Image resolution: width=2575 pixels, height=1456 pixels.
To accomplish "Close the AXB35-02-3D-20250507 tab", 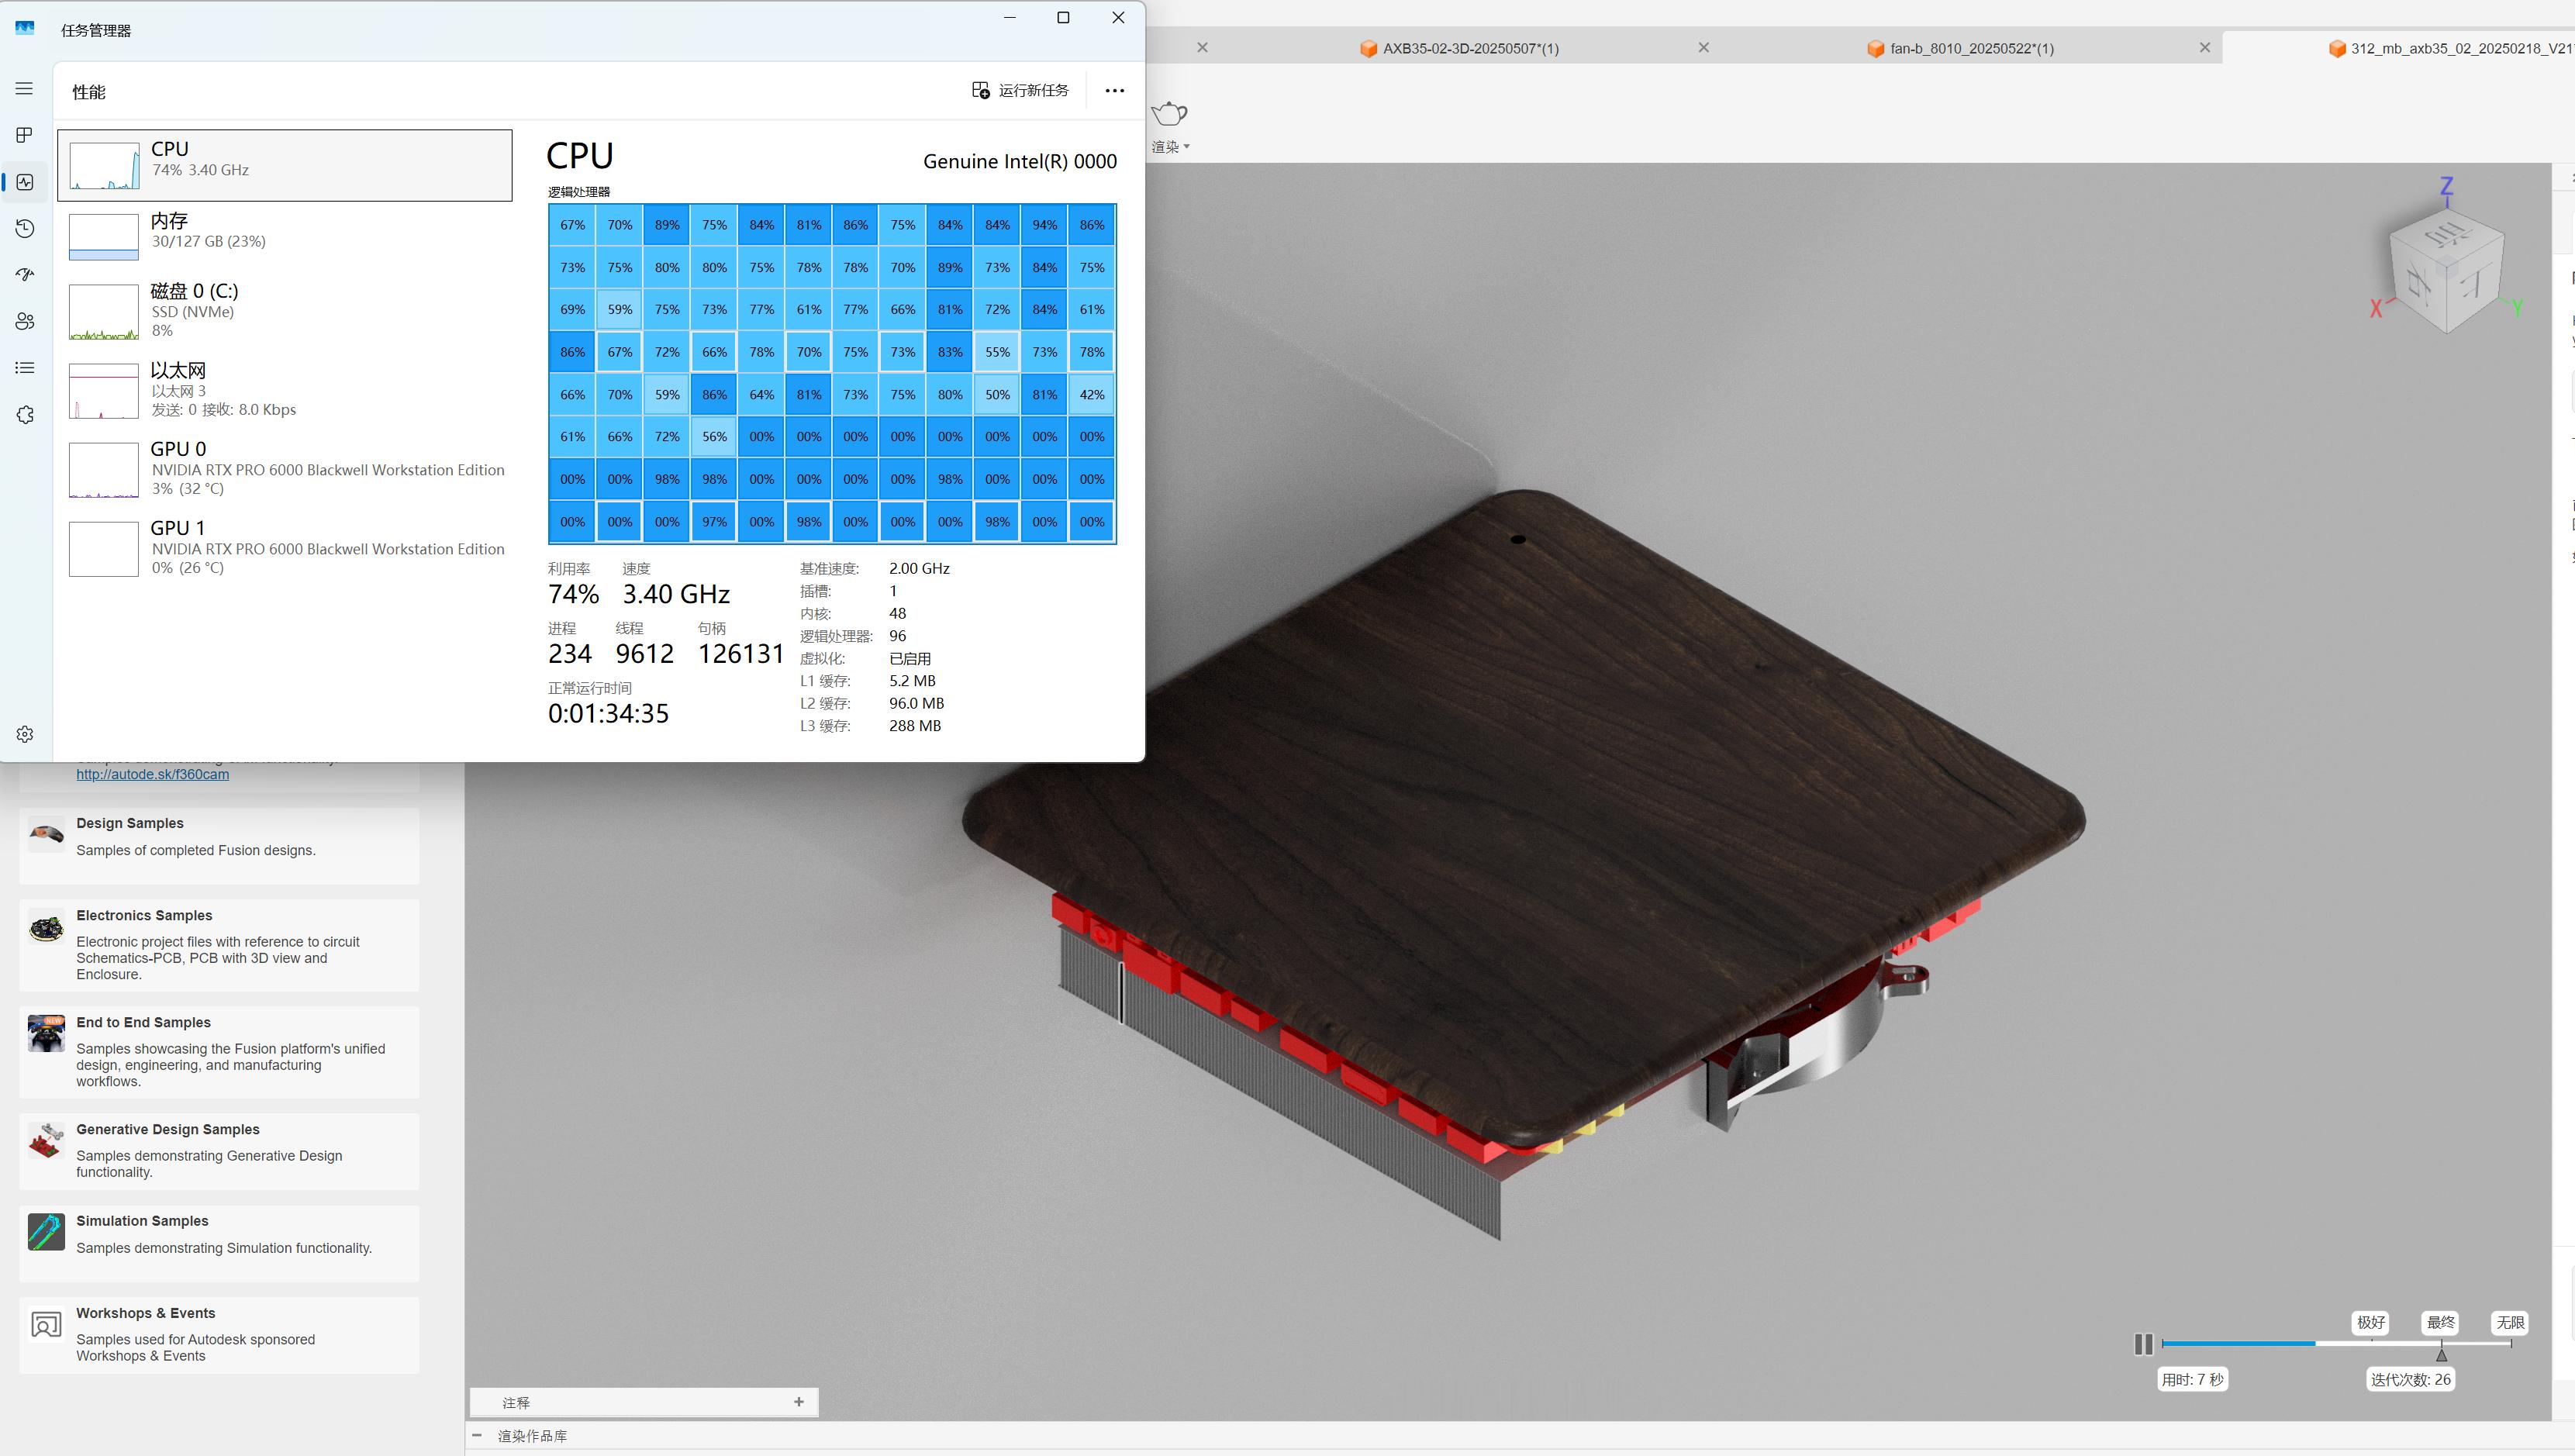I will point(1704,47).
